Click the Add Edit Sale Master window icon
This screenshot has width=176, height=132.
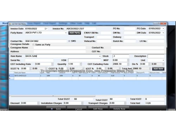(10, 24)
